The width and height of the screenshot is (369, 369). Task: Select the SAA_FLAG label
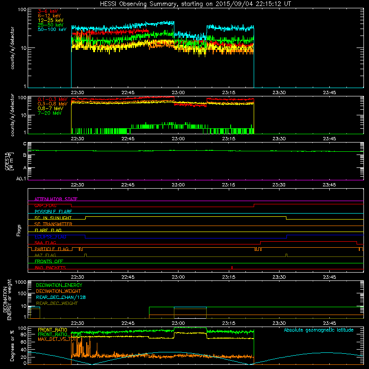45,243
